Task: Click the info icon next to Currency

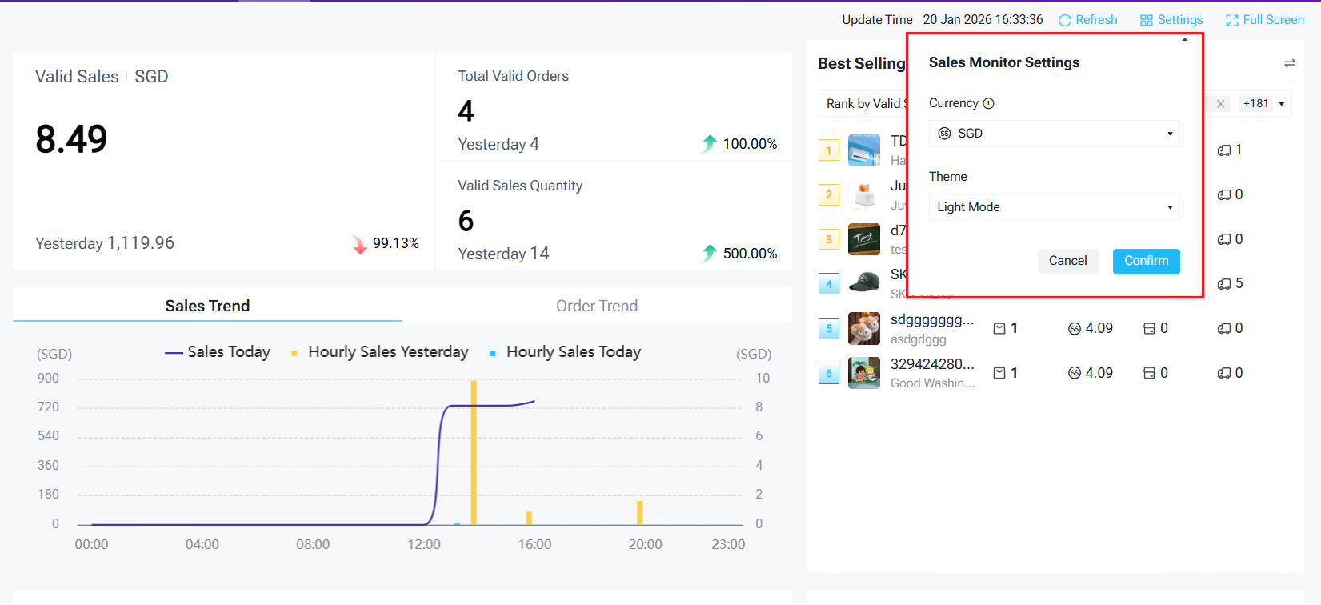Action: (988, 103)
